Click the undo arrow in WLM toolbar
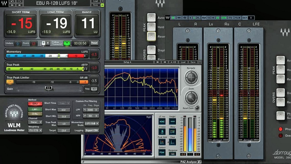Viewport: 291px width, 164px height. click(12, 1)
